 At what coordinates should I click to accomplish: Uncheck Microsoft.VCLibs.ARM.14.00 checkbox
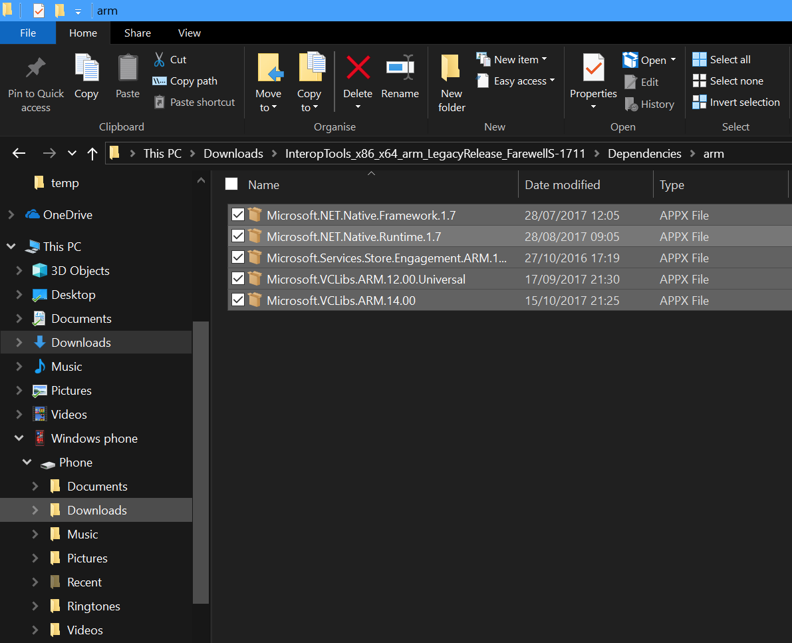tap(238, 300)
